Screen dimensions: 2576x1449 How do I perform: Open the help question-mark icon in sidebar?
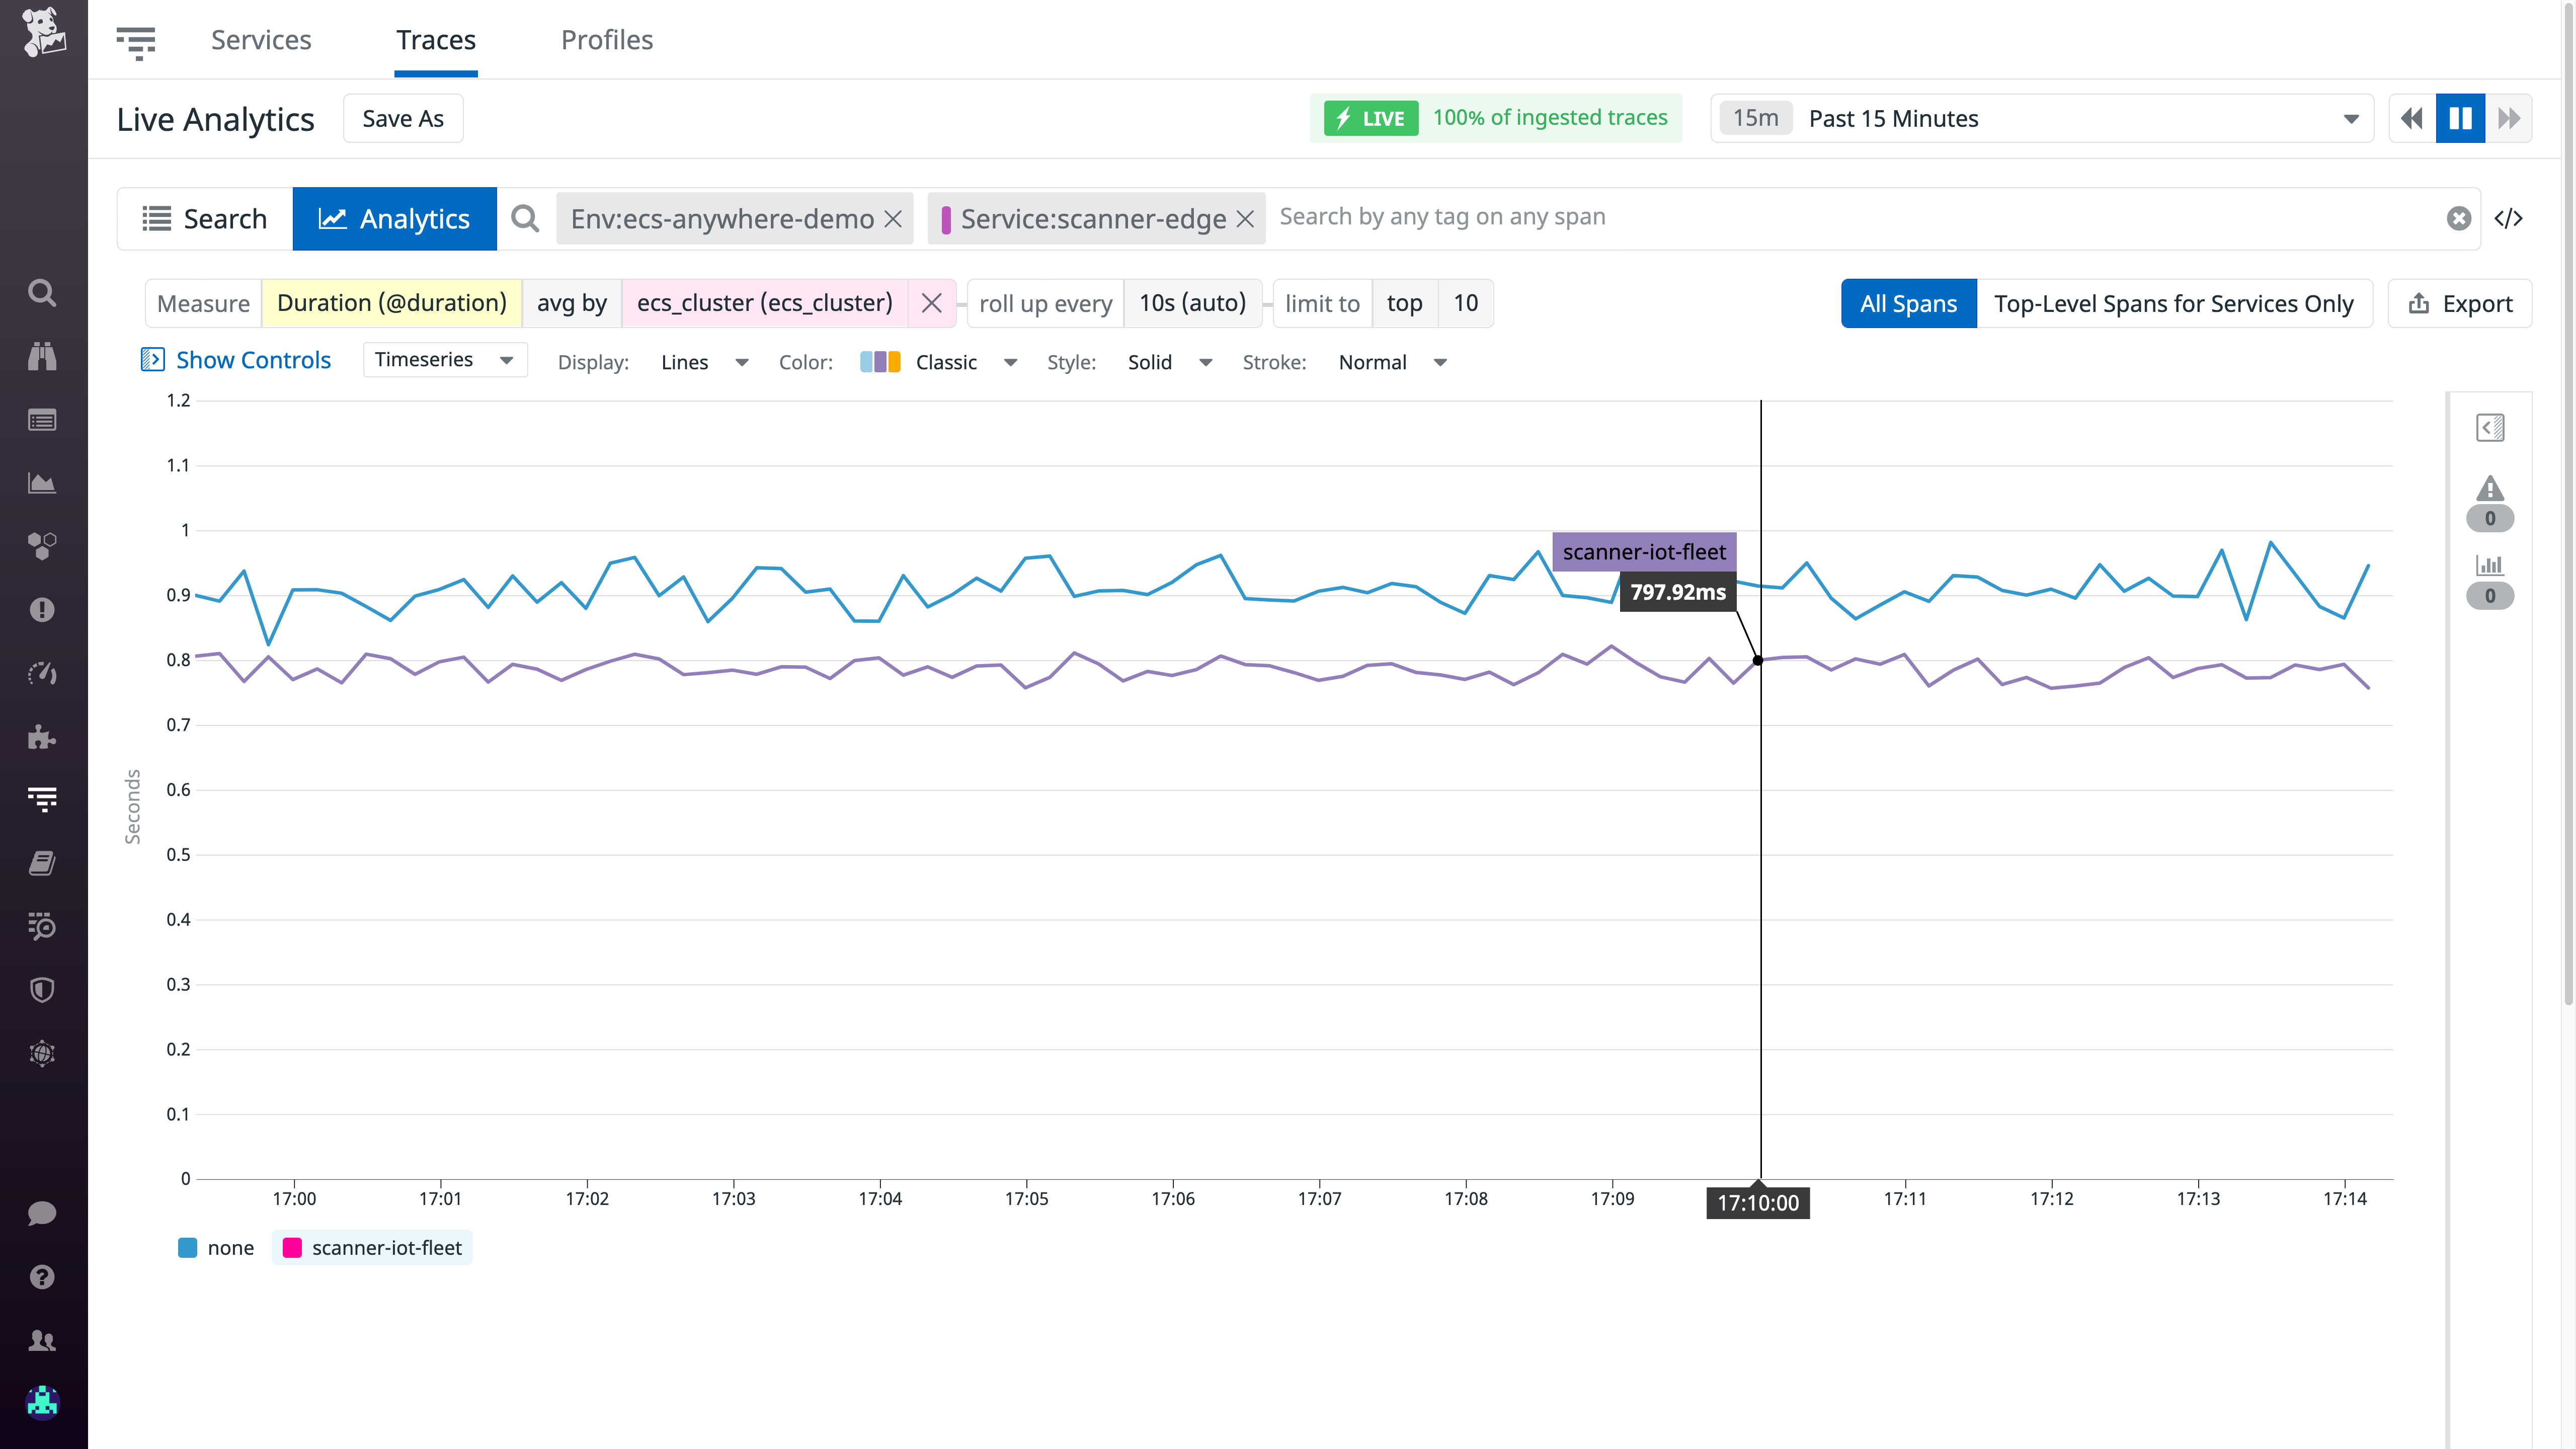42,1277
